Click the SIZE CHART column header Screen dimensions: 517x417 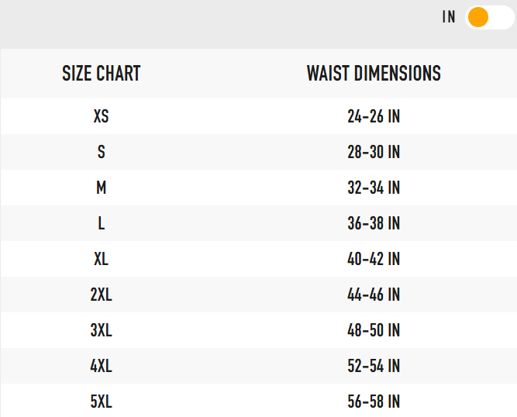[102, 74]
